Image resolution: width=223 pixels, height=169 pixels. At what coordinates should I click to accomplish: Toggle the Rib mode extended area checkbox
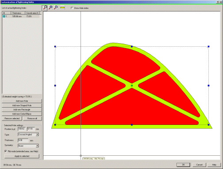coord(6,151)
